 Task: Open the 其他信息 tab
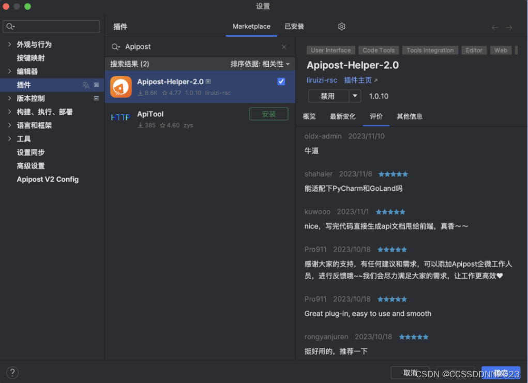pyautogui.click(x=410, y=116)
